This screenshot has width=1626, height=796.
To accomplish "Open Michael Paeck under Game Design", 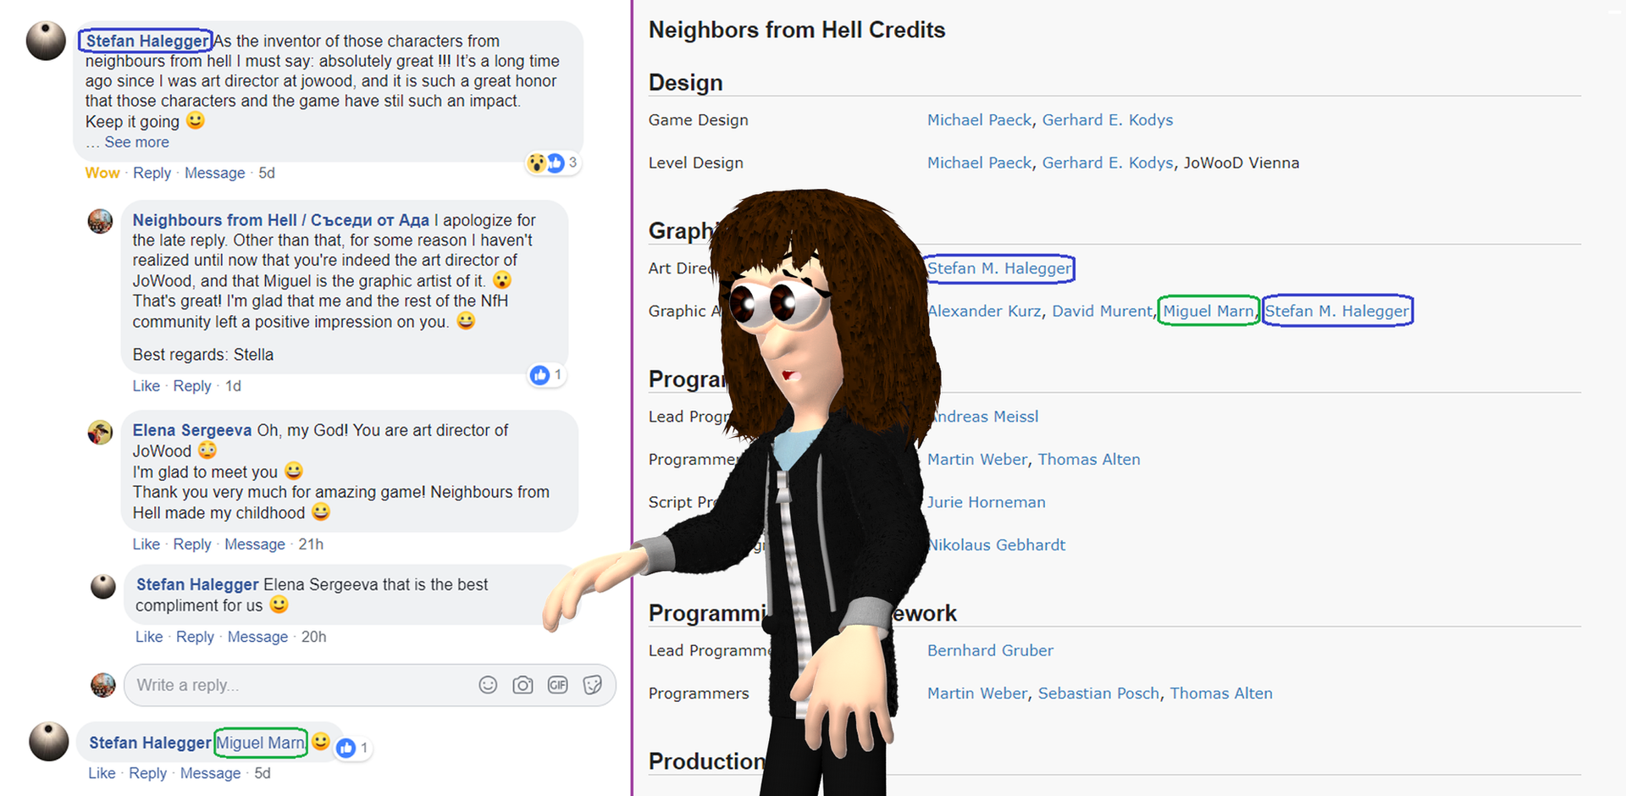I will tap(979, 120).
